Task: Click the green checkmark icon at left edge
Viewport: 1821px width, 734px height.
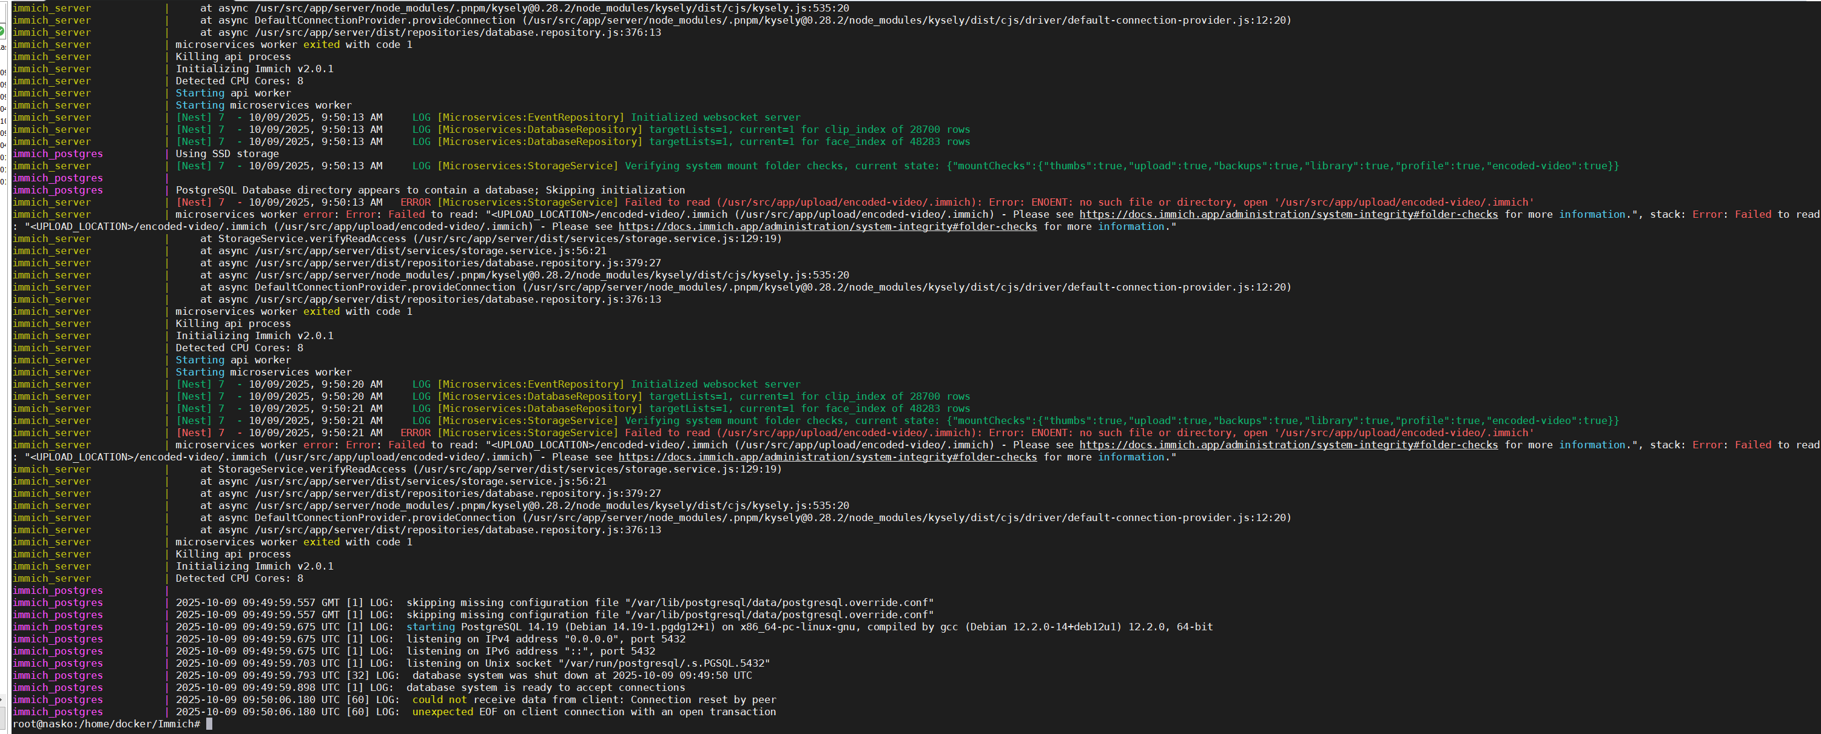Action: [2, 32]
